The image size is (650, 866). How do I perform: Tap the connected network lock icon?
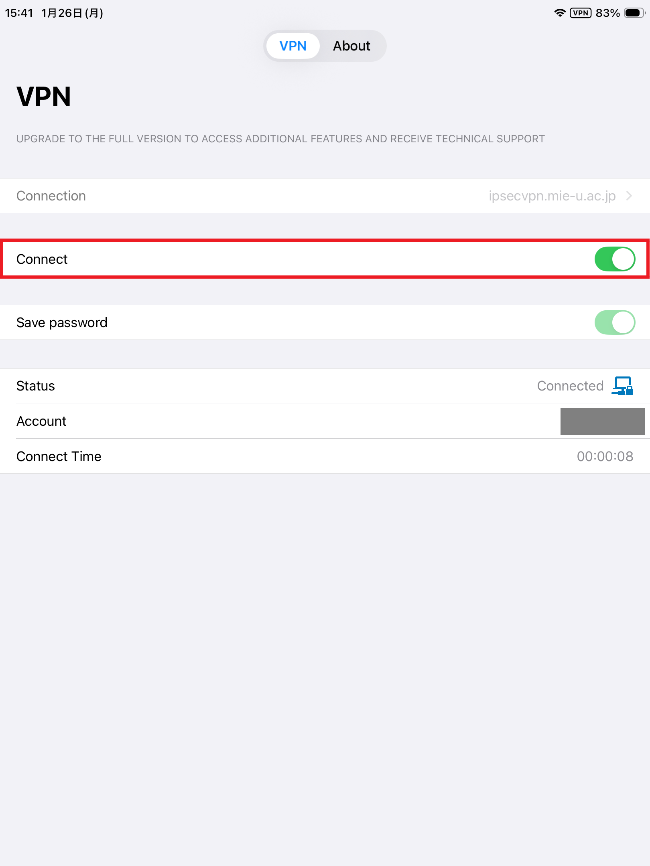(622, 386)
